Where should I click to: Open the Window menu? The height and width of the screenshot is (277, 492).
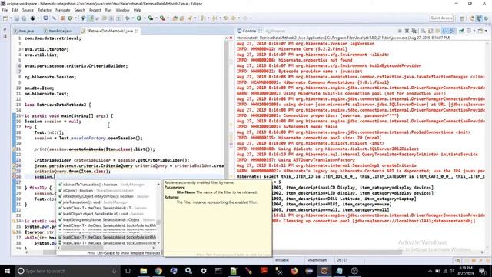[x=122, y=10]
